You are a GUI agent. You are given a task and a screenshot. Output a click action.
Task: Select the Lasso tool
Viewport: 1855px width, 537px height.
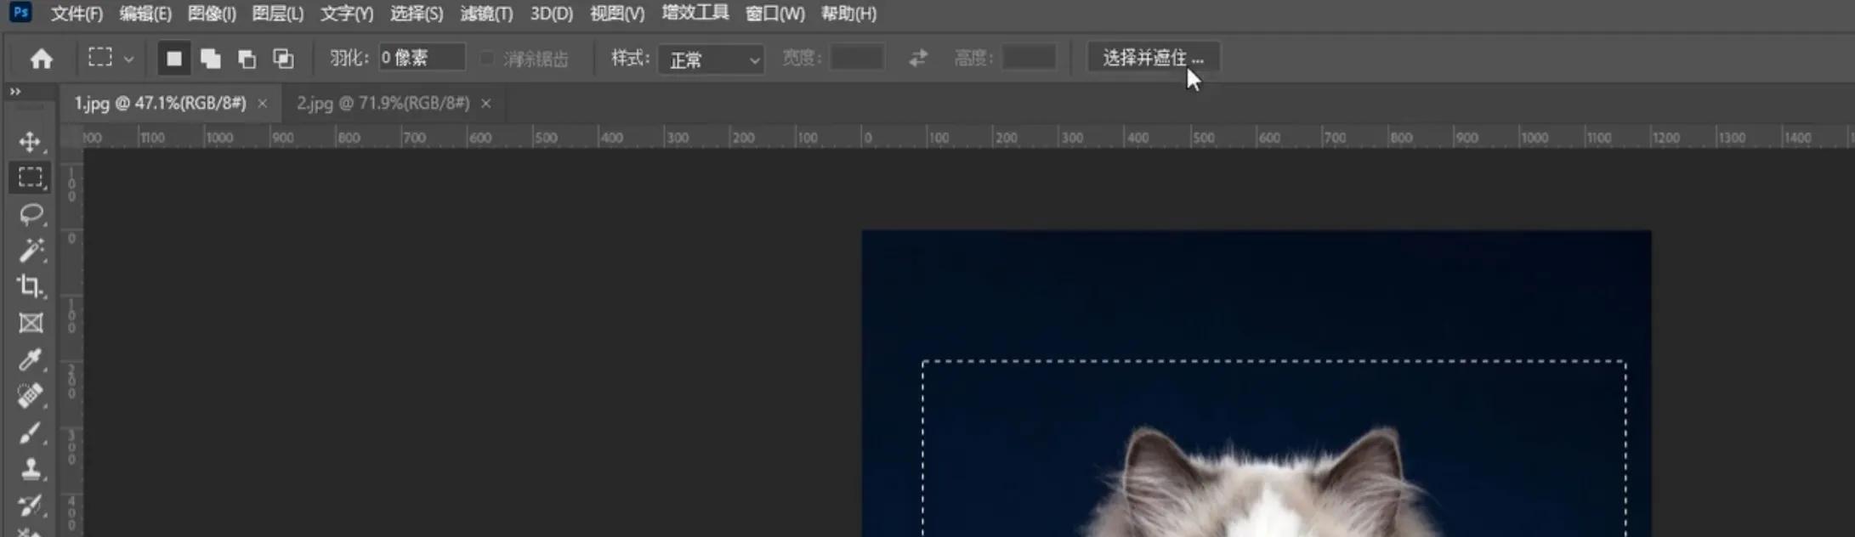31,214
